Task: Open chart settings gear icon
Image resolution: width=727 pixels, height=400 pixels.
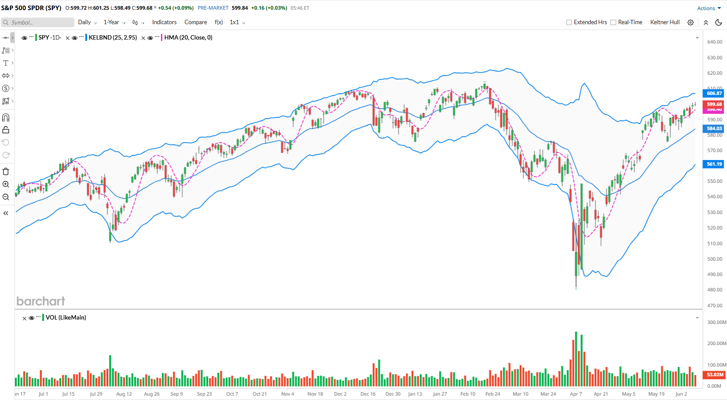Action: pos(690,22)
